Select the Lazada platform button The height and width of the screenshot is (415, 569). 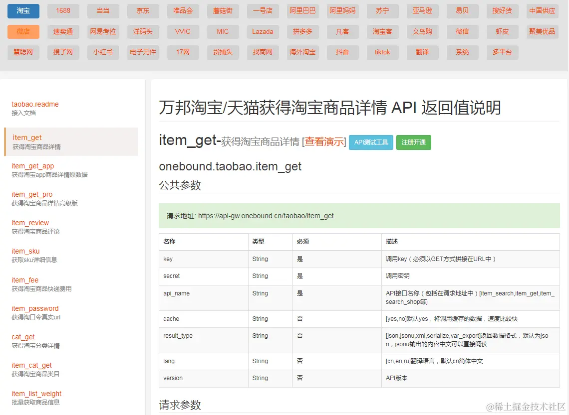[x=263, y=31]
